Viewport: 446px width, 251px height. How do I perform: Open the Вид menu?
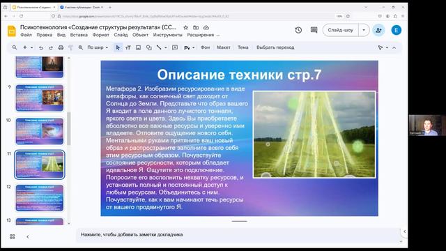(61, 35)
